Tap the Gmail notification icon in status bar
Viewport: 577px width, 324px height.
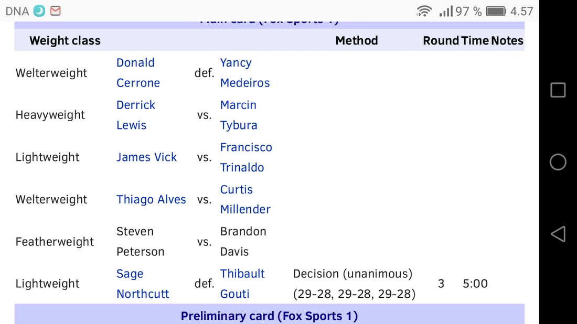[x=55, y=11]
